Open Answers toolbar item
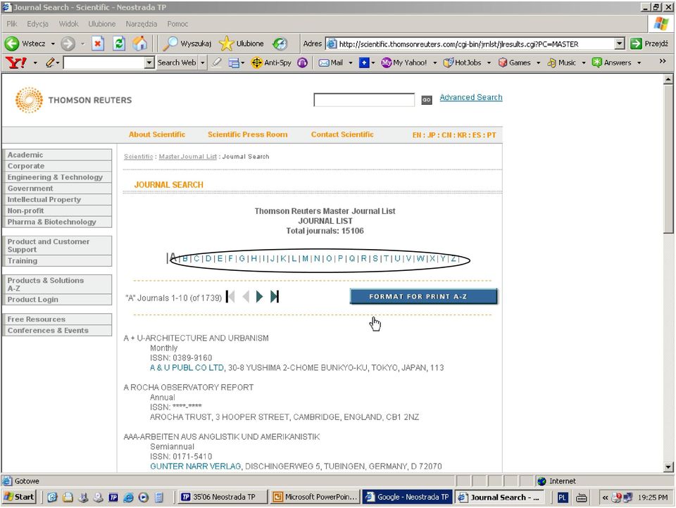 point(612,63)
